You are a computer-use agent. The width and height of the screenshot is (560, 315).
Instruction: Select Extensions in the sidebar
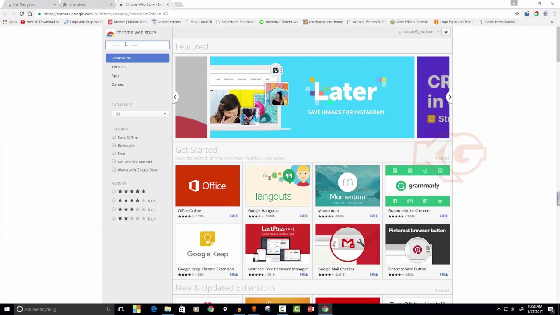click(x=137, y=58)
